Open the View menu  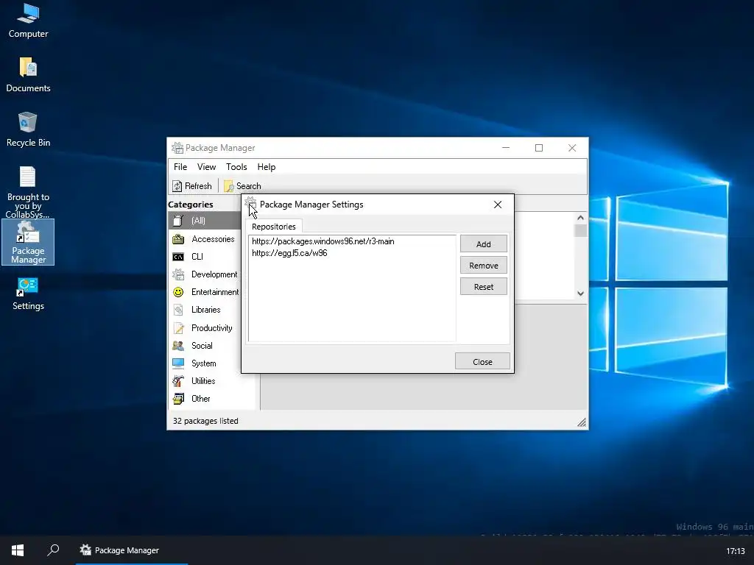tap(206, 167)
